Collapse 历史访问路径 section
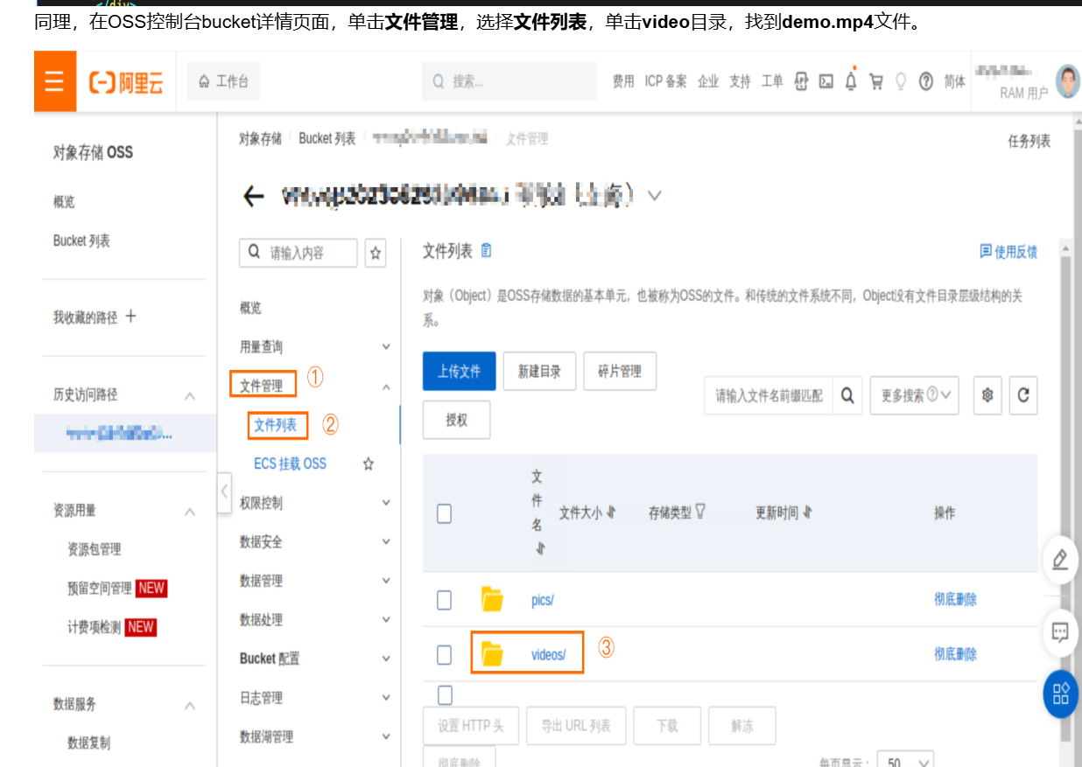The image size is (1082, 767). (190, 395)
